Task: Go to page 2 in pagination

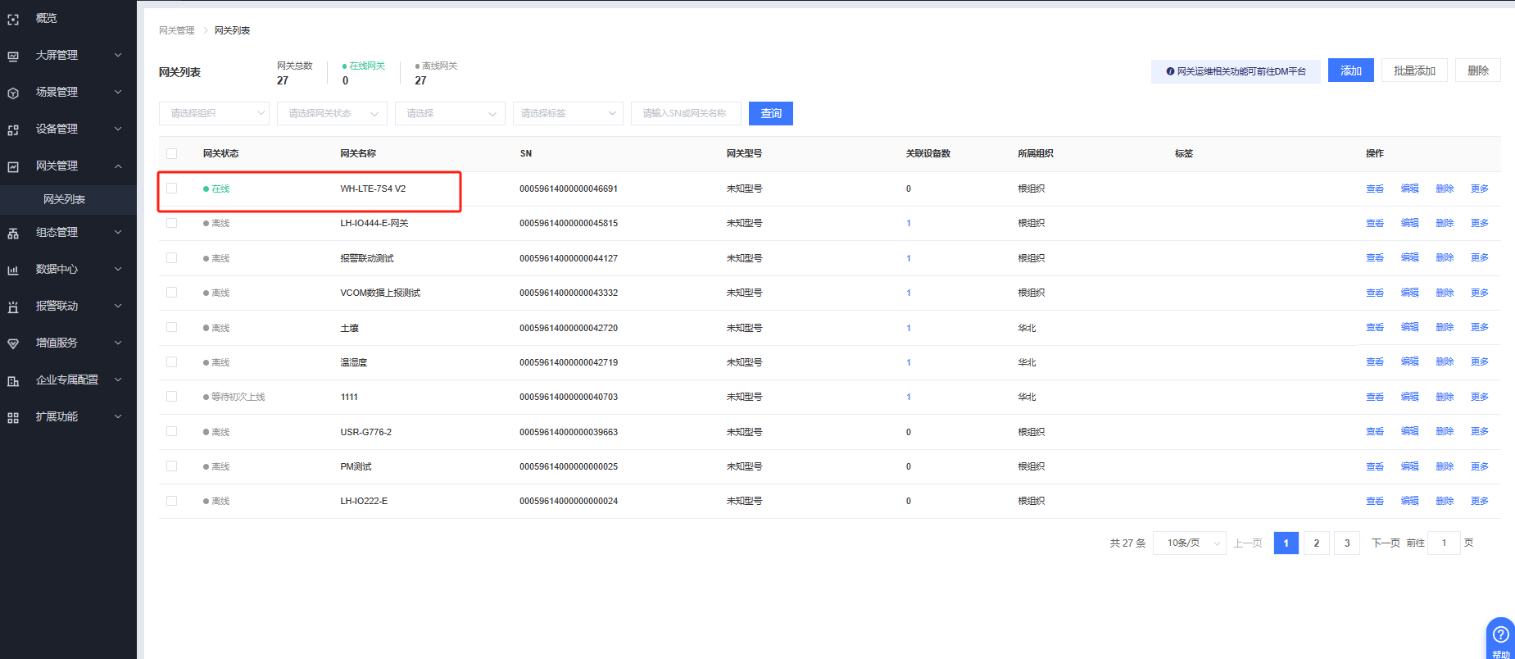Action: click(x=1316, y=543)
